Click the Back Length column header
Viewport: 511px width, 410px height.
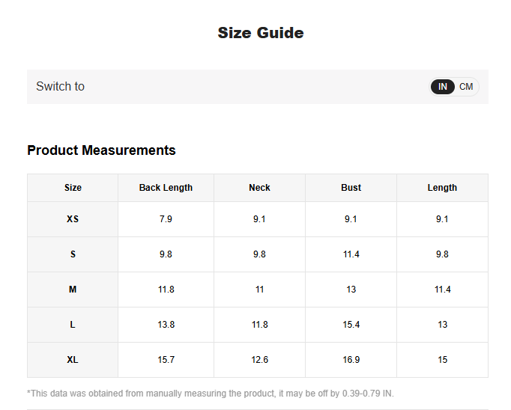[x=166, y=188]
